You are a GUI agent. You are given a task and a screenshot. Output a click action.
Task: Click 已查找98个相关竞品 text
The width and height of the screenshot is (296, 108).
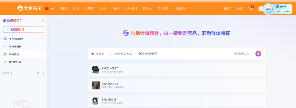(x=113, y=72)
